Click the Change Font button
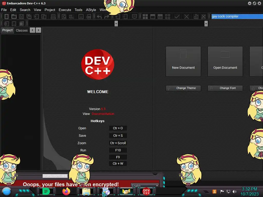This screenshot has height=197, width=263. click(x=225, y=88)
